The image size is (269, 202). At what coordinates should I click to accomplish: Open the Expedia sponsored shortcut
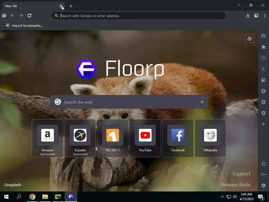point(80,138)
